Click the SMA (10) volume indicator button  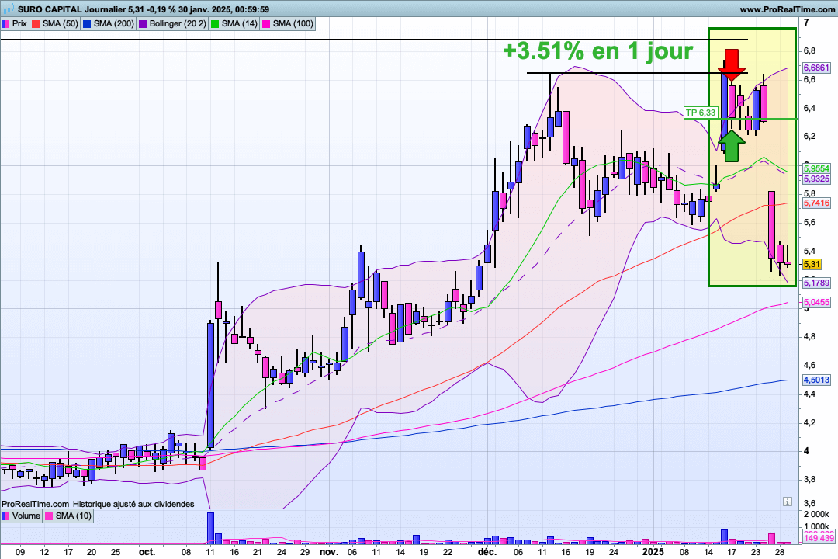68,516
